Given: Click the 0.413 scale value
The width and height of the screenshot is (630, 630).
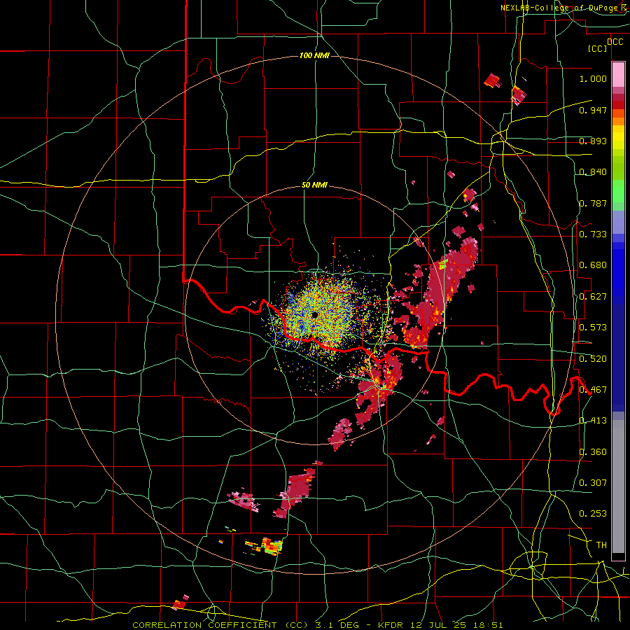Looking at the screenshot, I should pos(593,421).
